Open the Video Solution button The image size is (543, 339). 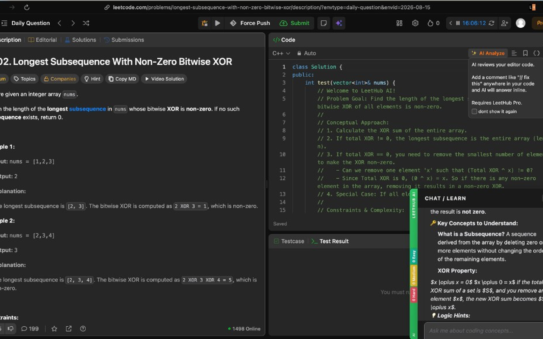pyautogui.click(x=165, y=79)
